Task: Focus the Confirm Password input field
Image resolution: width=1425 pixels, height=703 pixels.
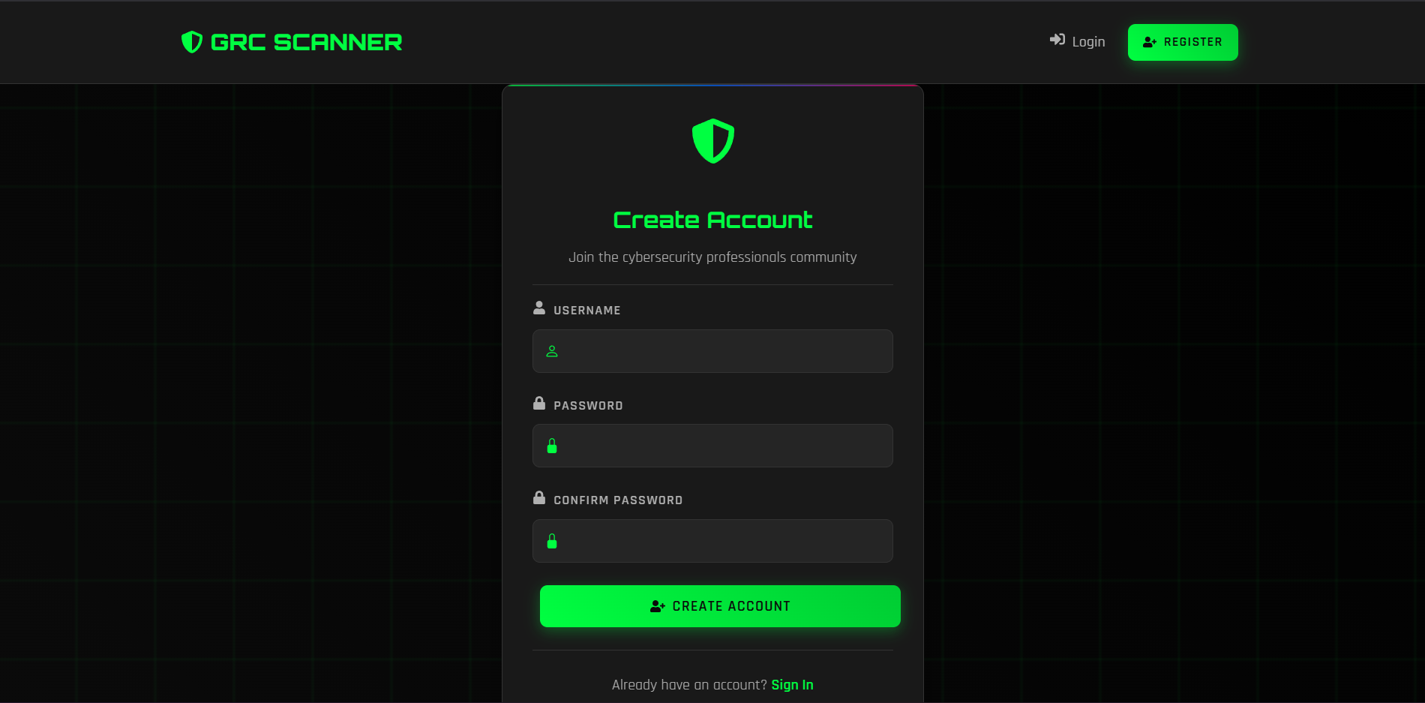Action: (712, 541)
